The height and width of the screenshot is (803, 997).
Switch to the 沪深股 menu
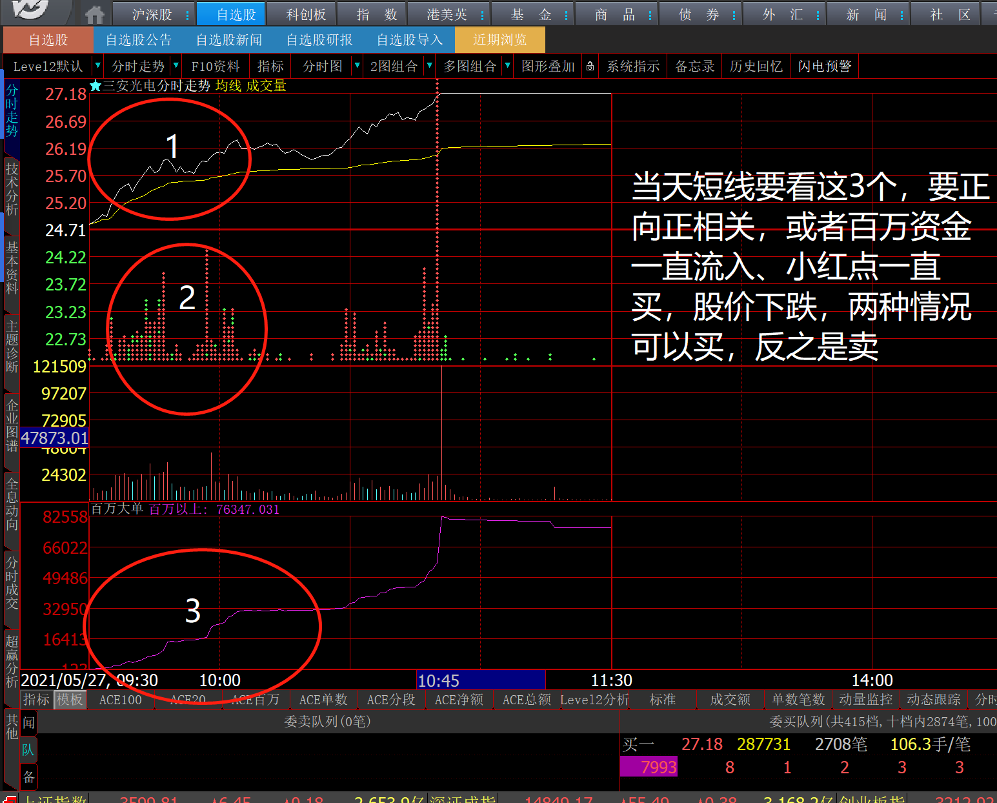152,15
